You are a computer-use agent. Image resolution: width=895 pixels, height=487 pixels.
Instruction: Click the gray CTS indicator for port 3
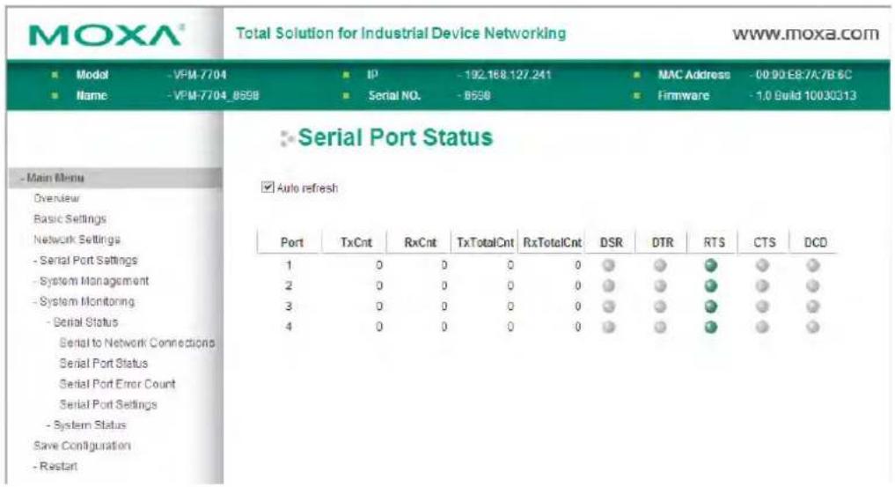tap(762, 306)
